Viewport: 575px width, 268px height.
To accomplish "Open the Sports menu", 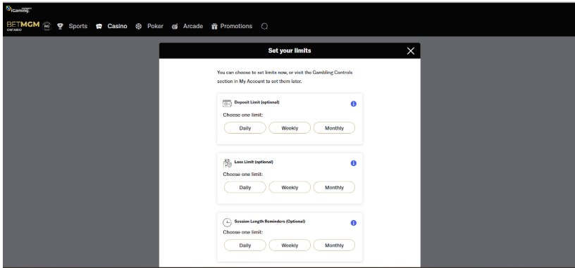I will [78, 26].
